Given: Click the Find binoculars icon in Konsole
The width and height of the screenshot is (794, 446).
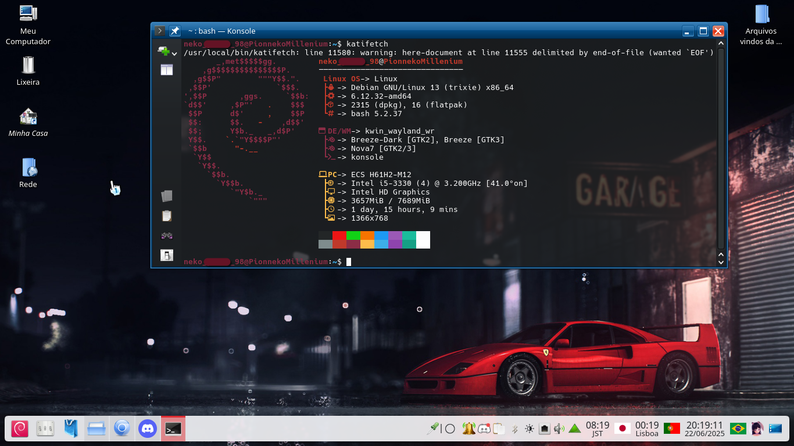Looking at the screenshot, I should (167, 236).
